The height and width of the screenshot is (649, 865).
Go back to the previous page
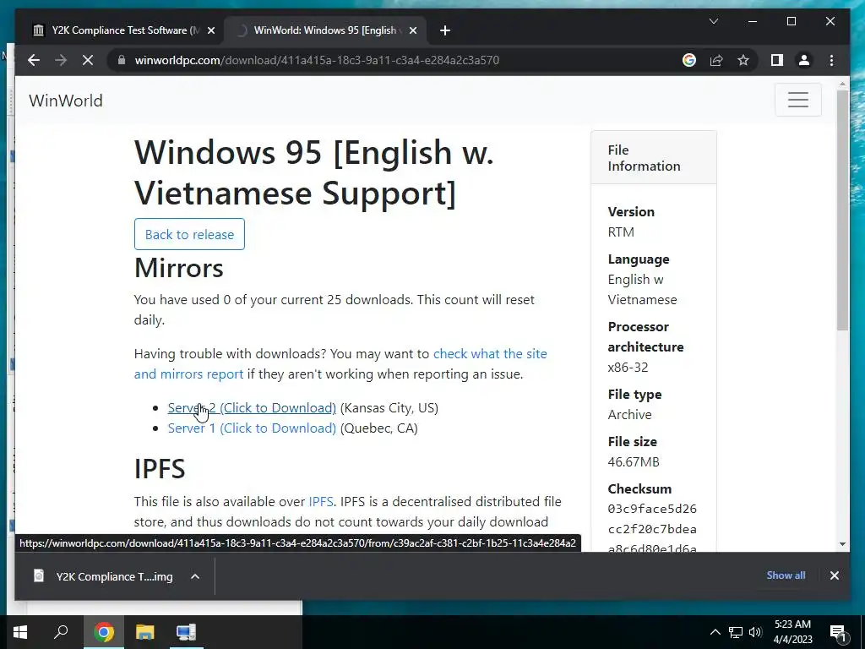34,60
